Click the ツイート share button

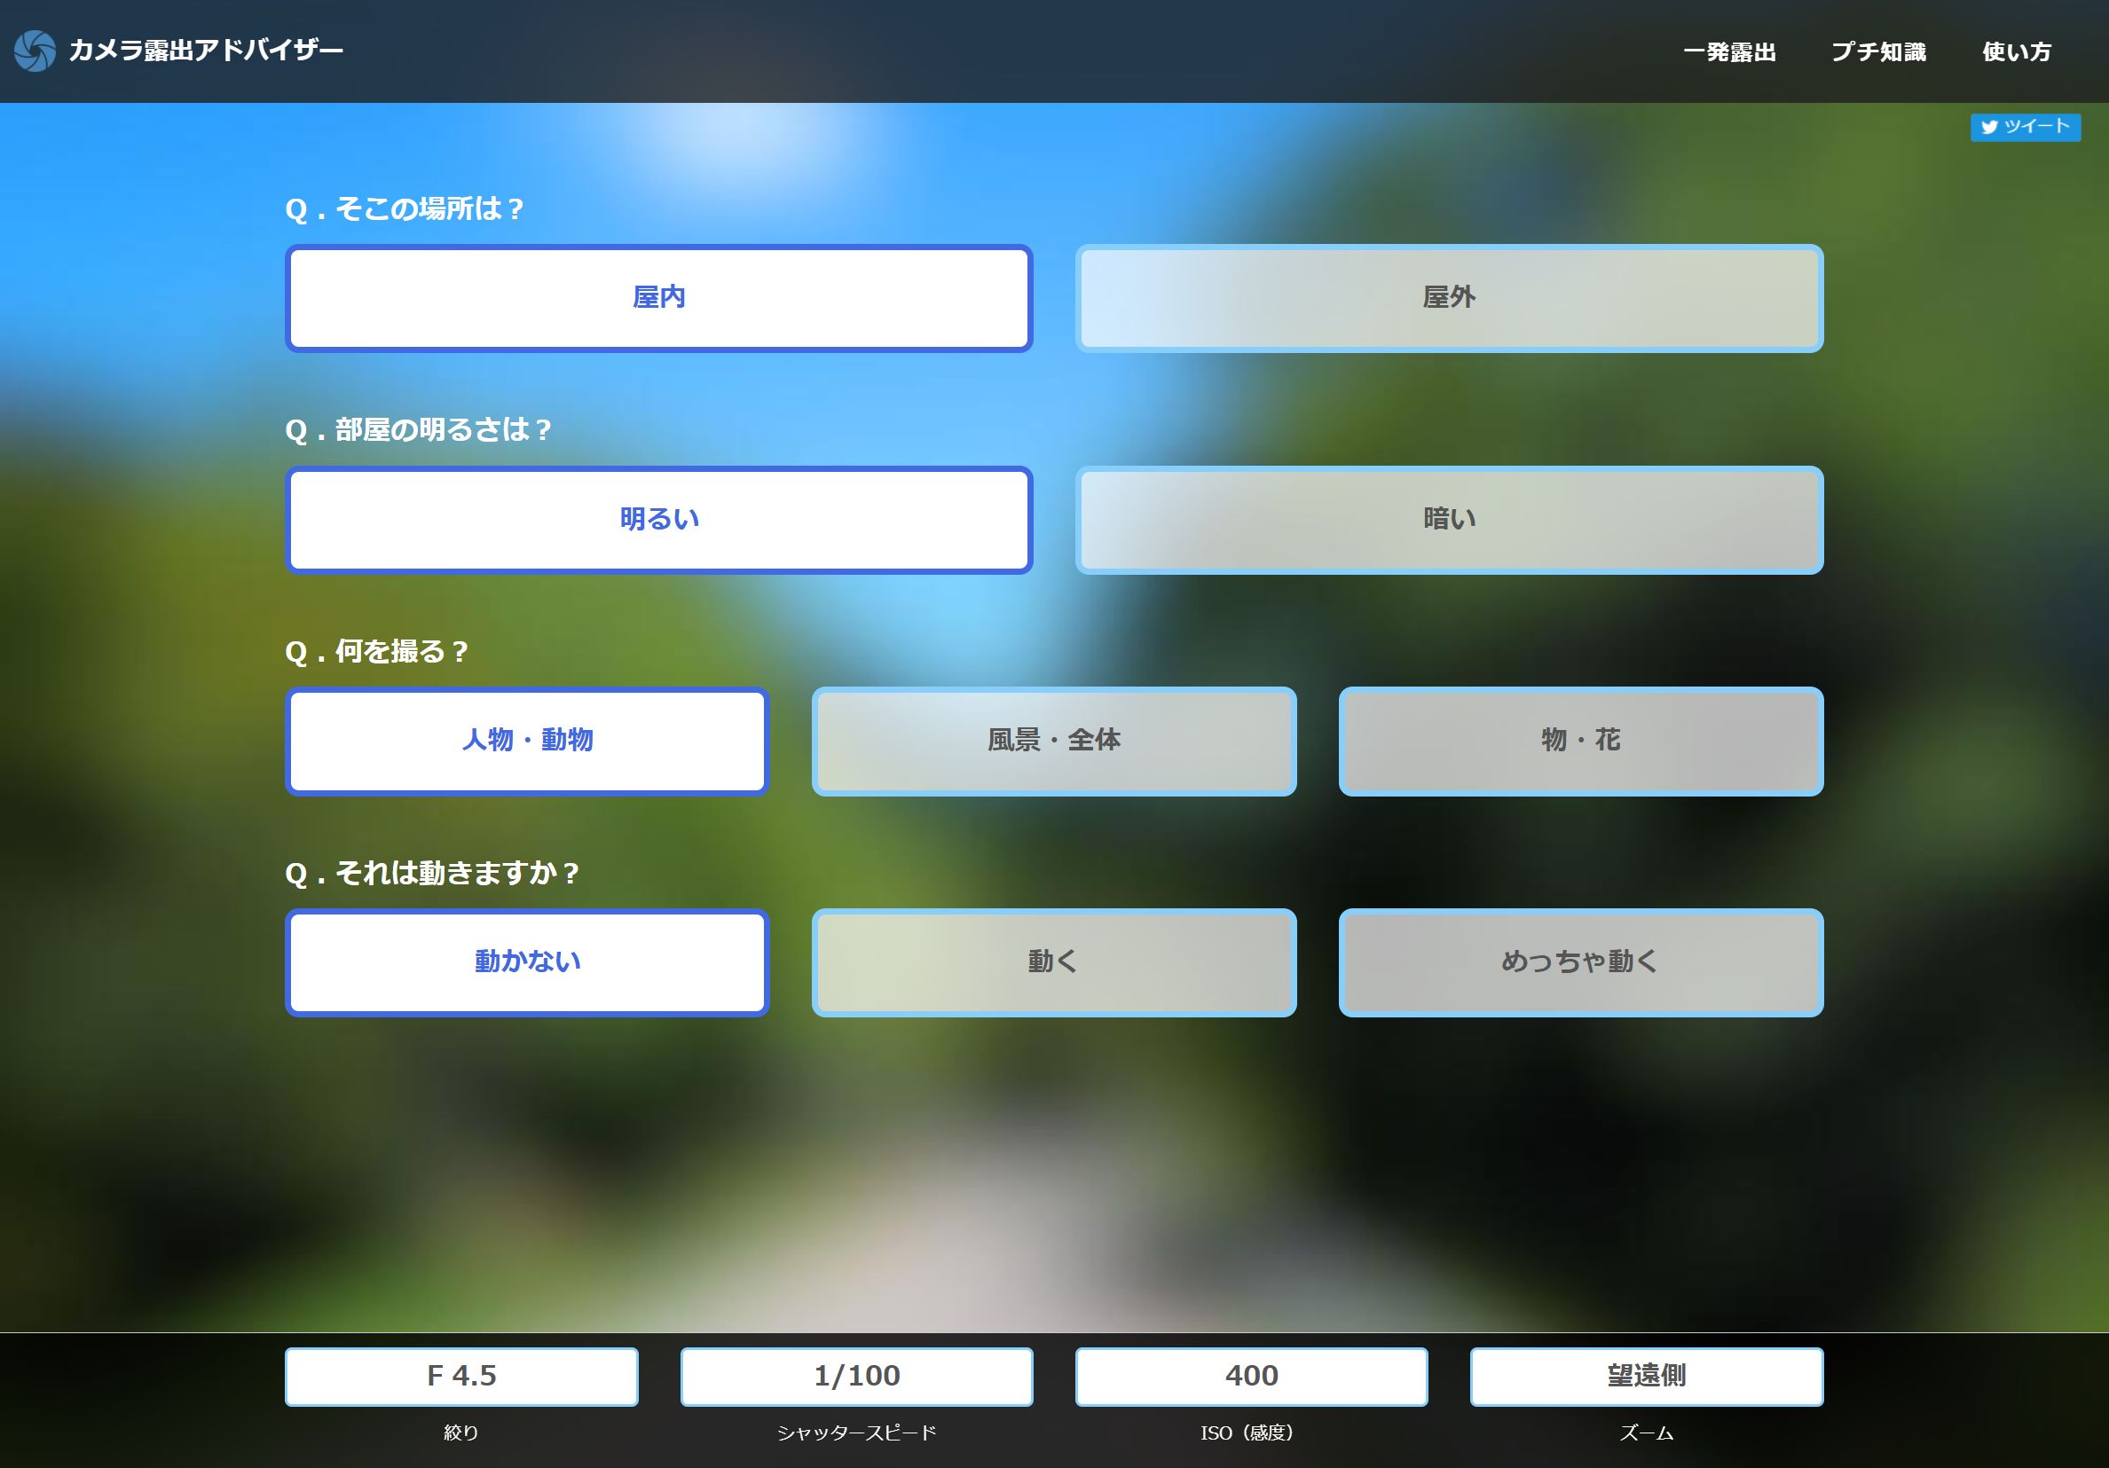coord(2026,128)
